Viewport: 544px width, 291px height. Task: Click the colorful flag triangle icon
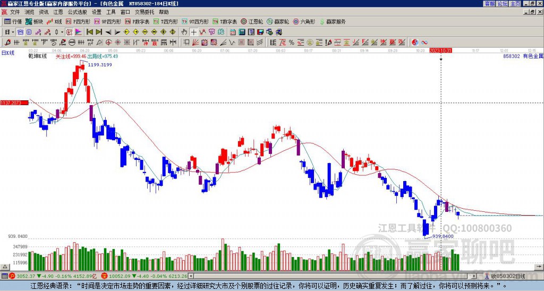79,32
